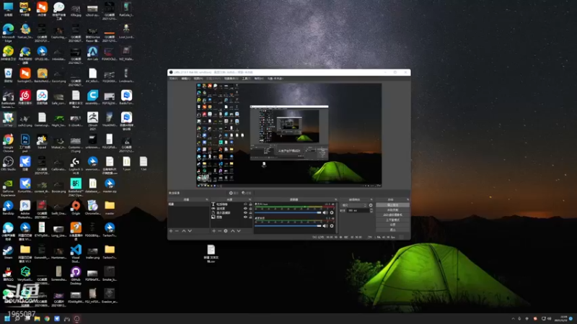
Task: Pop out the Controls dock panel
Action: [408, 199]
